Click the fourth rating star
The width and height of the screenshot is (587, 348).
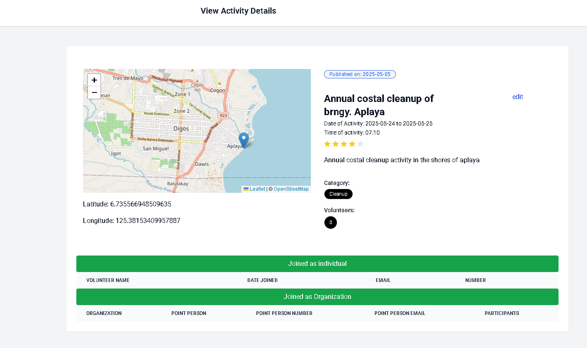352,144
